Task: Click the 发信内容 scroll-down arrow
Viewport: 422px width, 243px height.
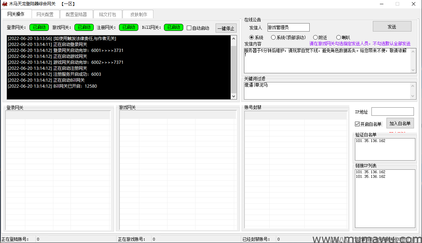Action: [x=413, y=70]
